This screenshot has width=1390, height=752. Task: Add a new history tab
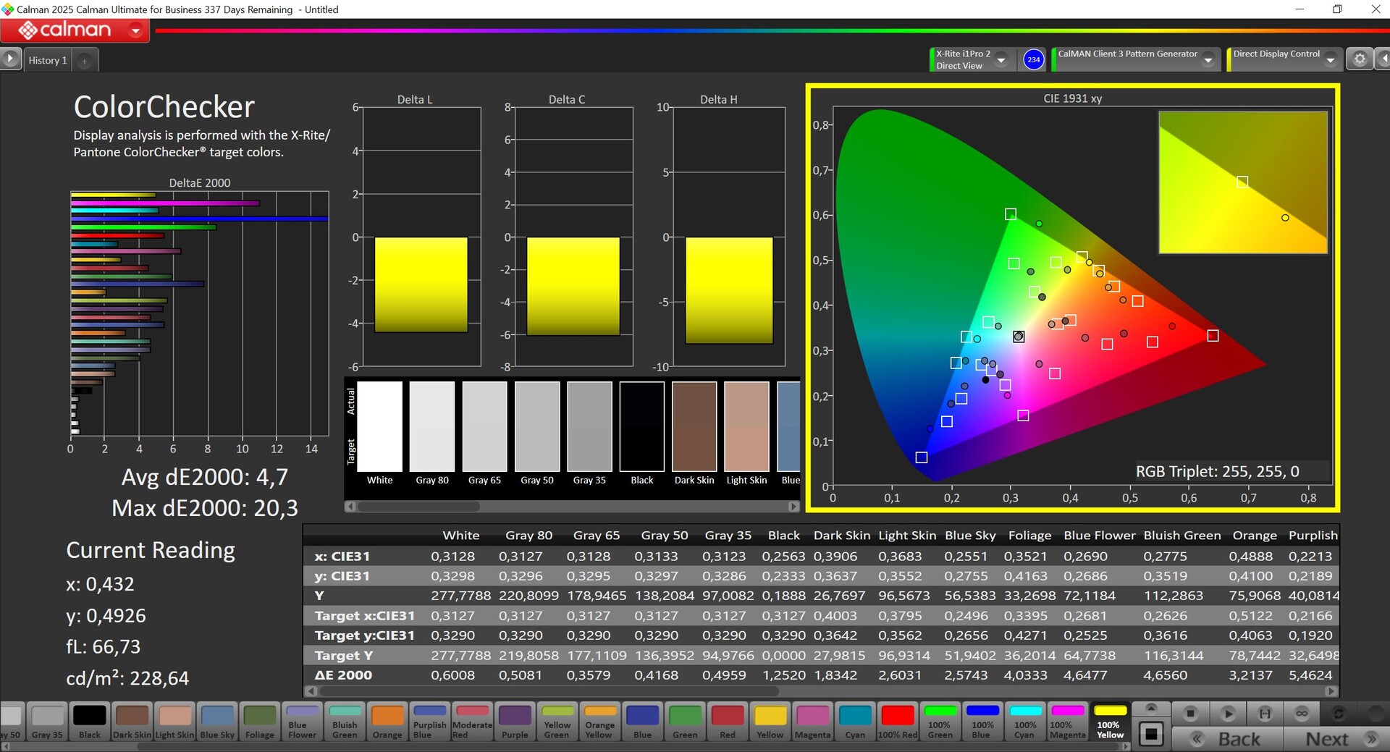(85, 62)
